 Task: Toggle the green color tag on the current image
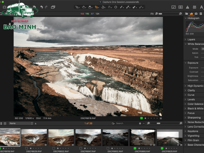(142, 118)
